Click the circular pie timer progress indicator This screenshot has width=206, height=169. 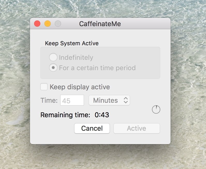156,109
